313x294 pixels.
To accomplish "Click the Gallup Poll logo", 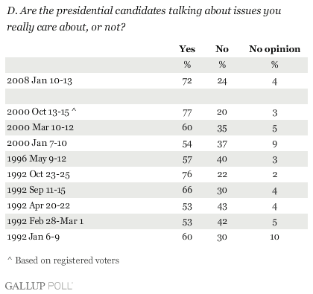I will pos(39,286).
